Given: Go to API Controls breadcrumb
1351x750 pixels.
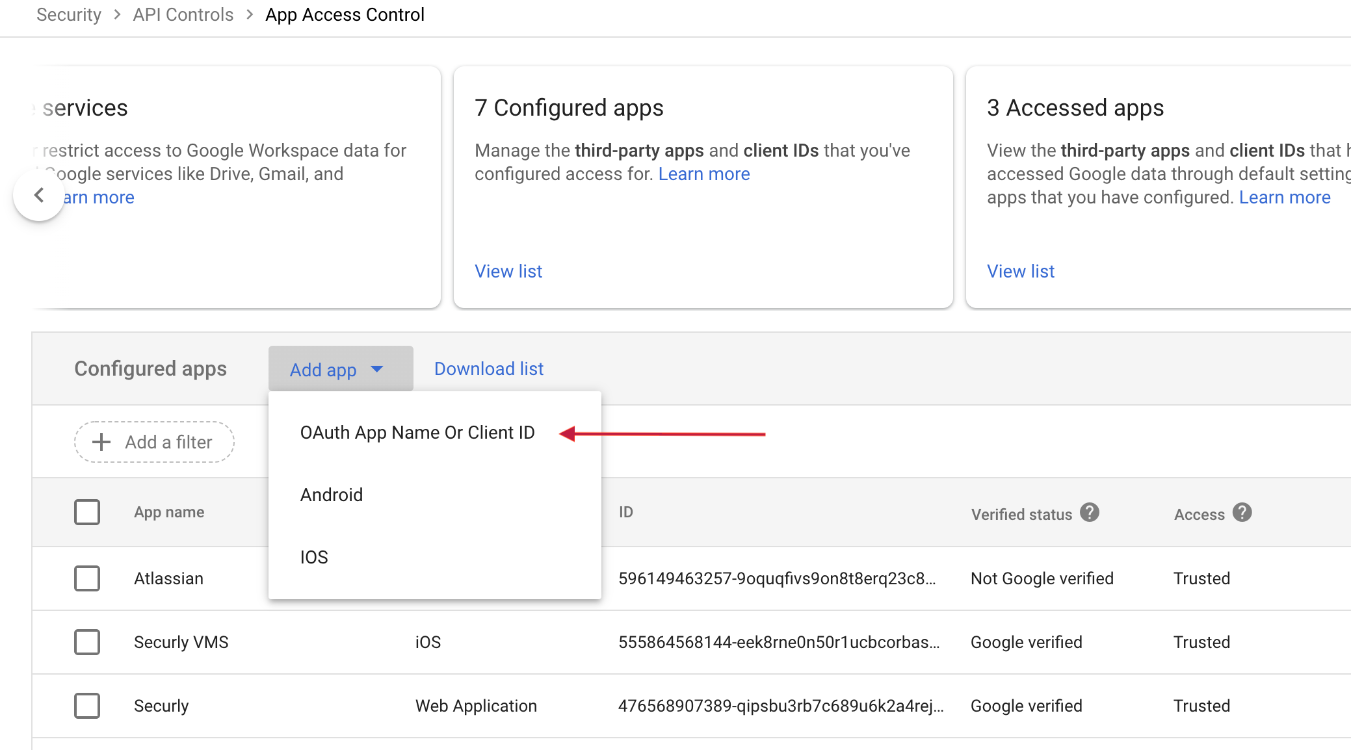Looking at the screenshot, I should click(x=183, y=14).
